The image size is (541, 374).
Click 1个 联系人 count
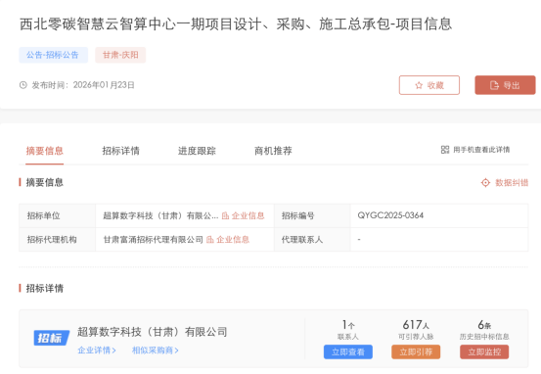click(348, 329)
